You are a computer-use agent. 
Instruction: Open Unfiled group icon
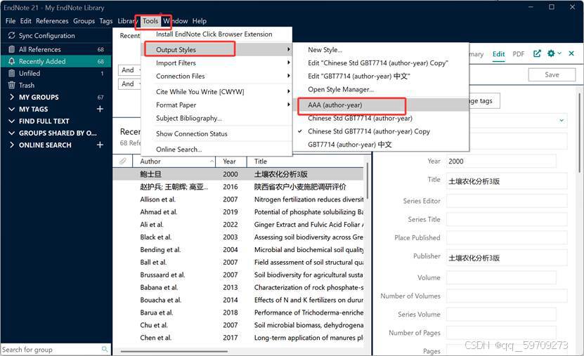pyautogui.click(x=11, y=73)
